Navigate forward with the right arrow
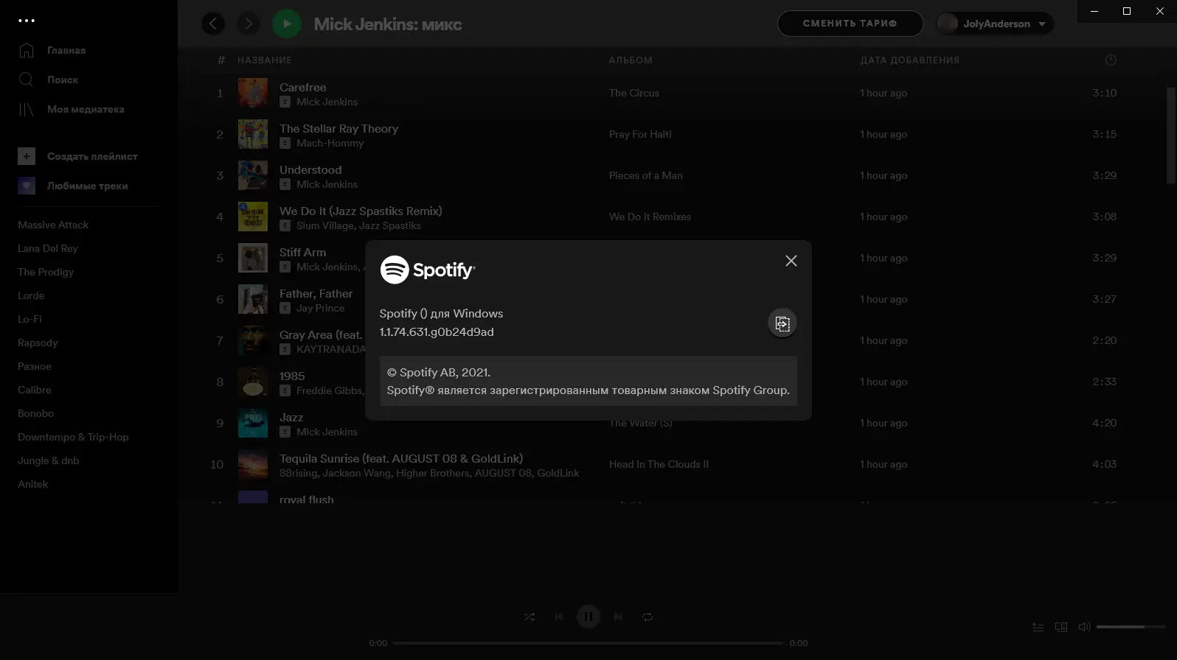 pyautogui.click(x=249, y=24)
